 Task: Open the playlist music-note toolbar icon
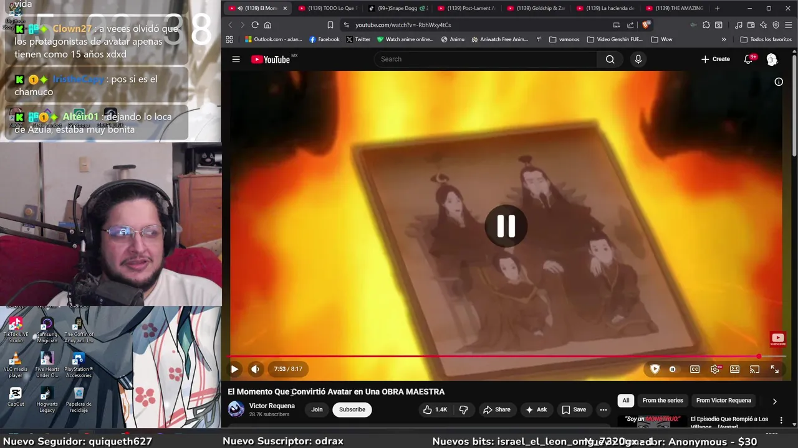pyautogui.click(x=738, y=25)
